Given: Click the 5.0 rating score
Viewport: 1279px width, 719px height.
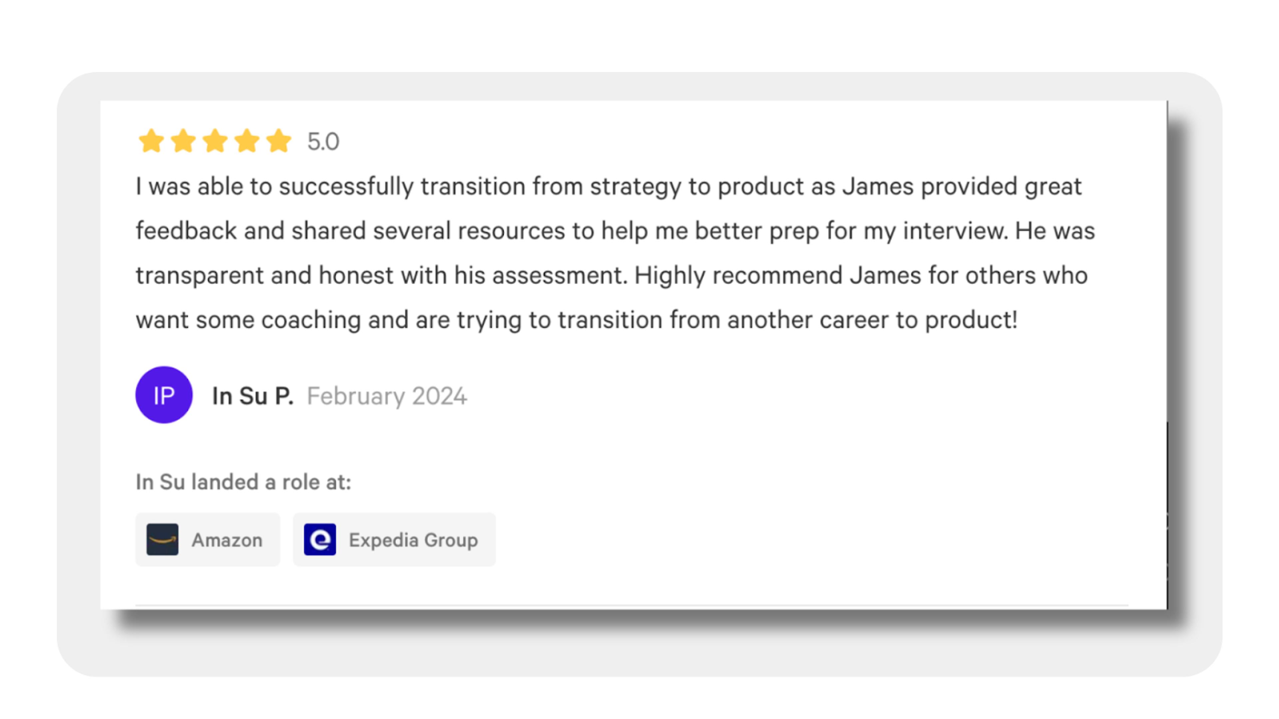Looking at the screenshot, I should [x=323, y=142].
